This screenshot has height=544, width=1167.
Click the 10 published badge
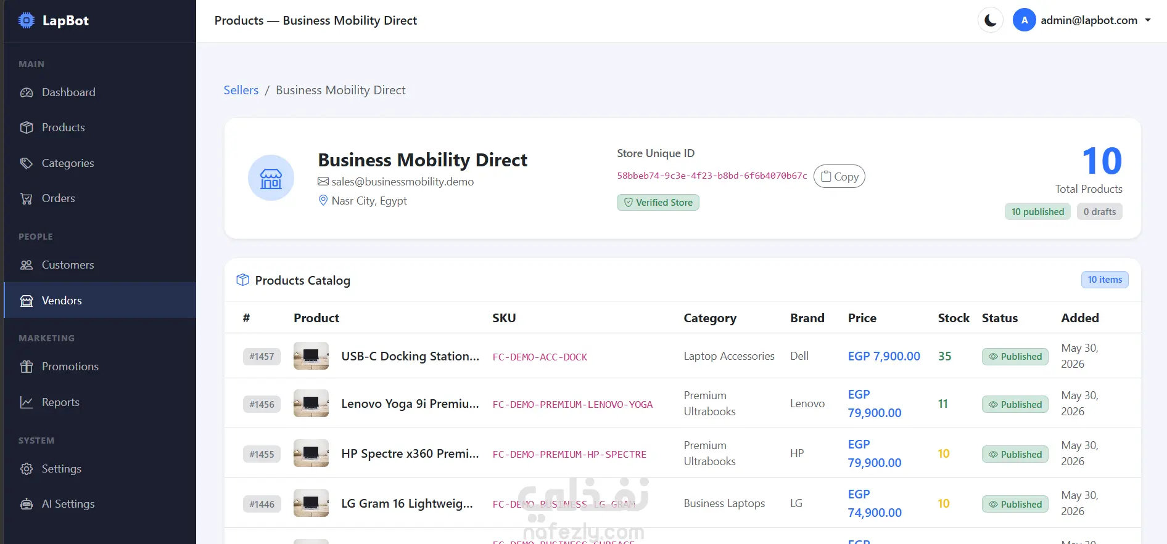click(x=1038, y=212)
